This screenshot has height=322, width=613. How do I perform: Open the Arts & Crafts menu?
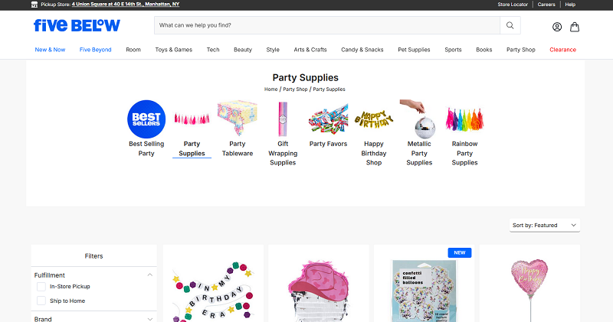coord(310,50)
